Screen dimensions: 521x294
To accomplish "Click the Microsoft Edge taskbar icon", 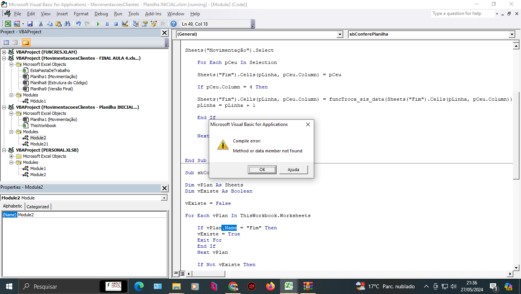I will click(139, 286).
